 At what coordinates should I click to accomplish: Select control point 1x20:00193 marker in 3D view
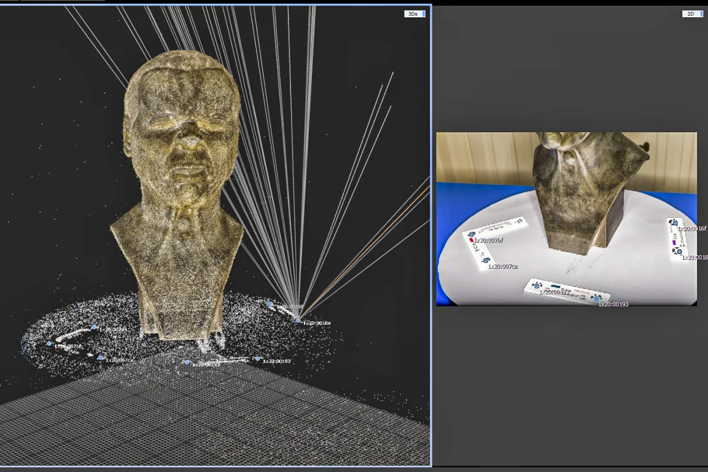257,359
